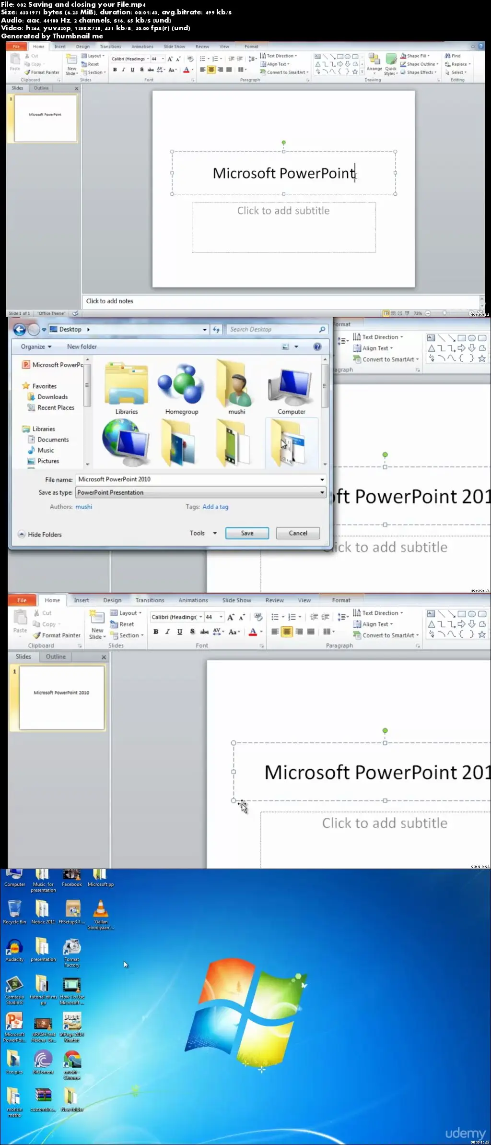Screen dimensions: 491x1145
Task: Click the Font Color red A swatch, third frame
Action: (253, 632)
